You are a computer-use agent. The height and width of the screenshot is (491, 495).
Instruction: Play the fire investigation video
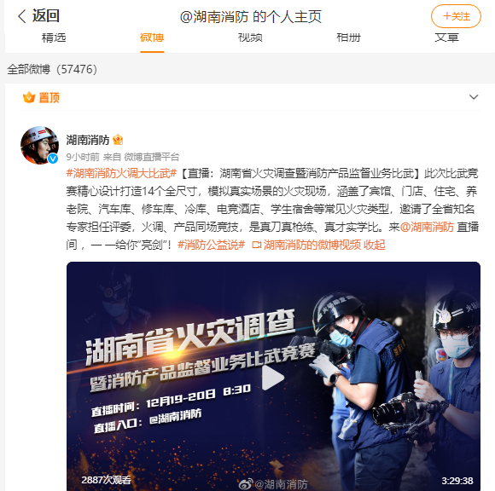point(273,378)
